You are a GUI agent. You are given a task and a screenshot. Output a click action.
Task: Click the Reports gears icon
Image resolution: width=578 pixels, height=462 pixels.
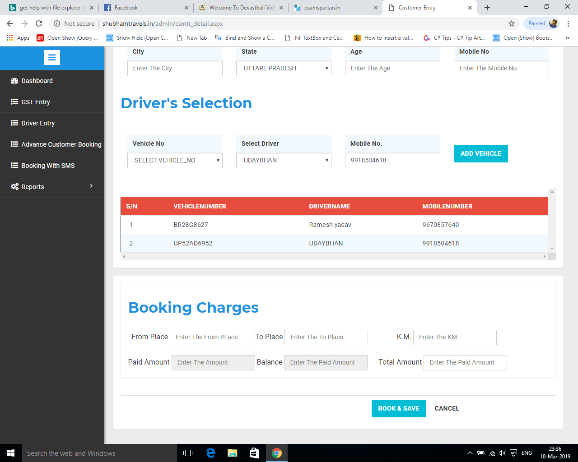14,187
